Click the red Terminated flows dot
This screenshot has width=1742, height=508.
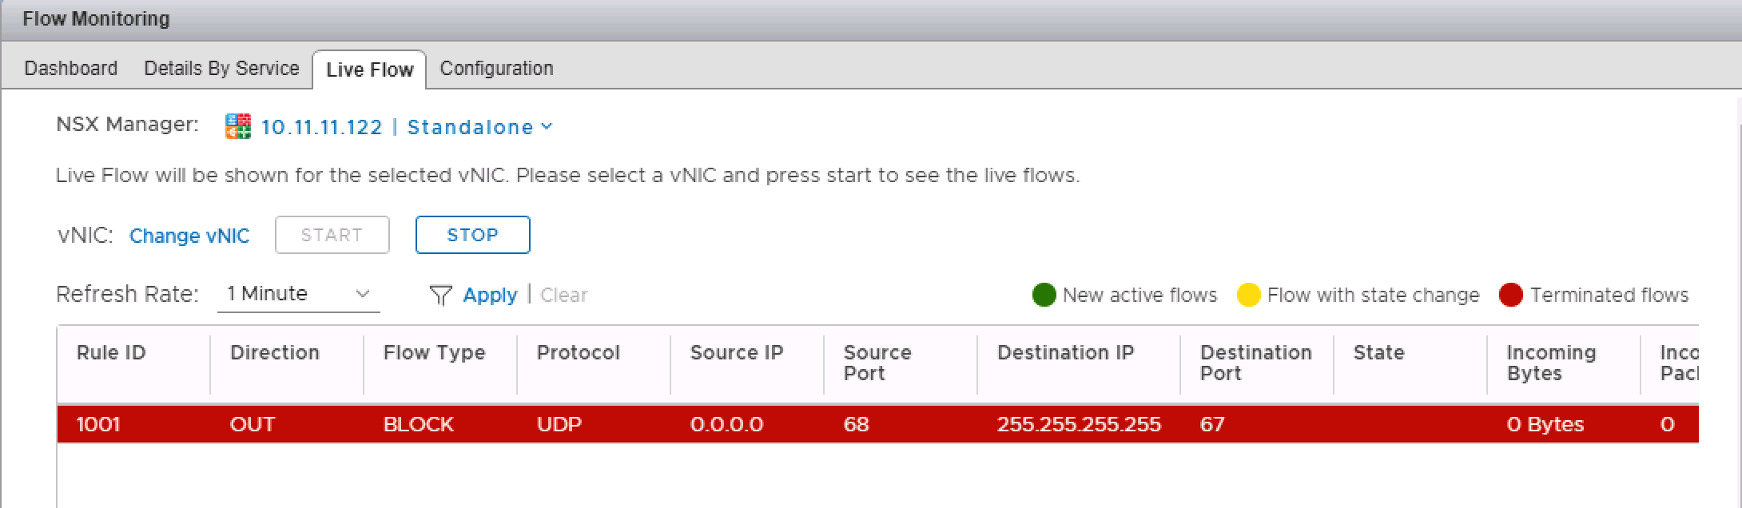point(1510,296)
